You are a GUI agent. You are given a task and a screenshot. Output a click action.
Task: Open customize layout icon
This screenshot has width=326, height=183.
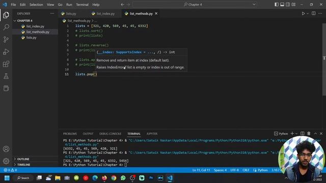293,5
